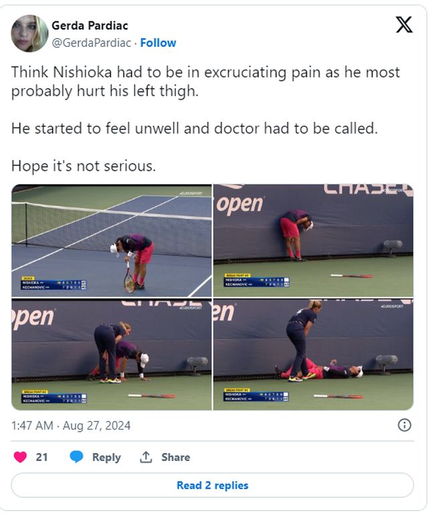Click the Share text label
The height and width of the screenshot is (514, 428).
(x=175, y=457)
